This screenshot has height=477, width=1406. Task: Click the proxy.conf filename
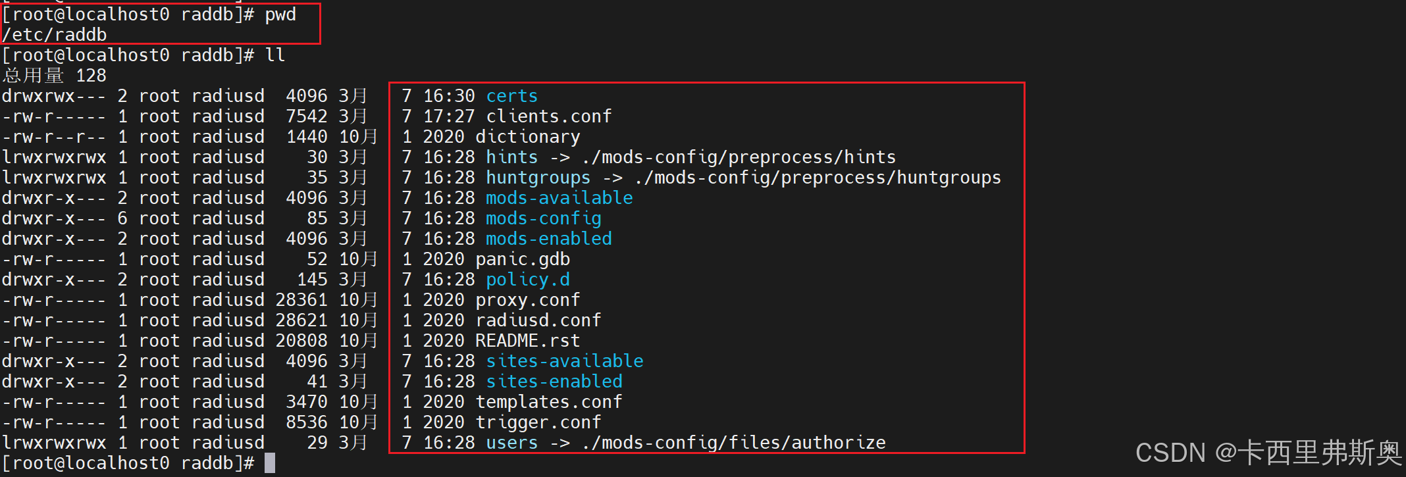(527, 300)
